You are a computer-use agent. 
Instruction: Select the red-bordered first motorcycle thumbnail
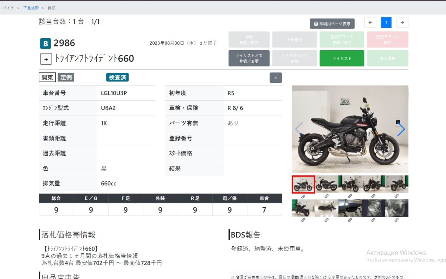click(303, 184)
